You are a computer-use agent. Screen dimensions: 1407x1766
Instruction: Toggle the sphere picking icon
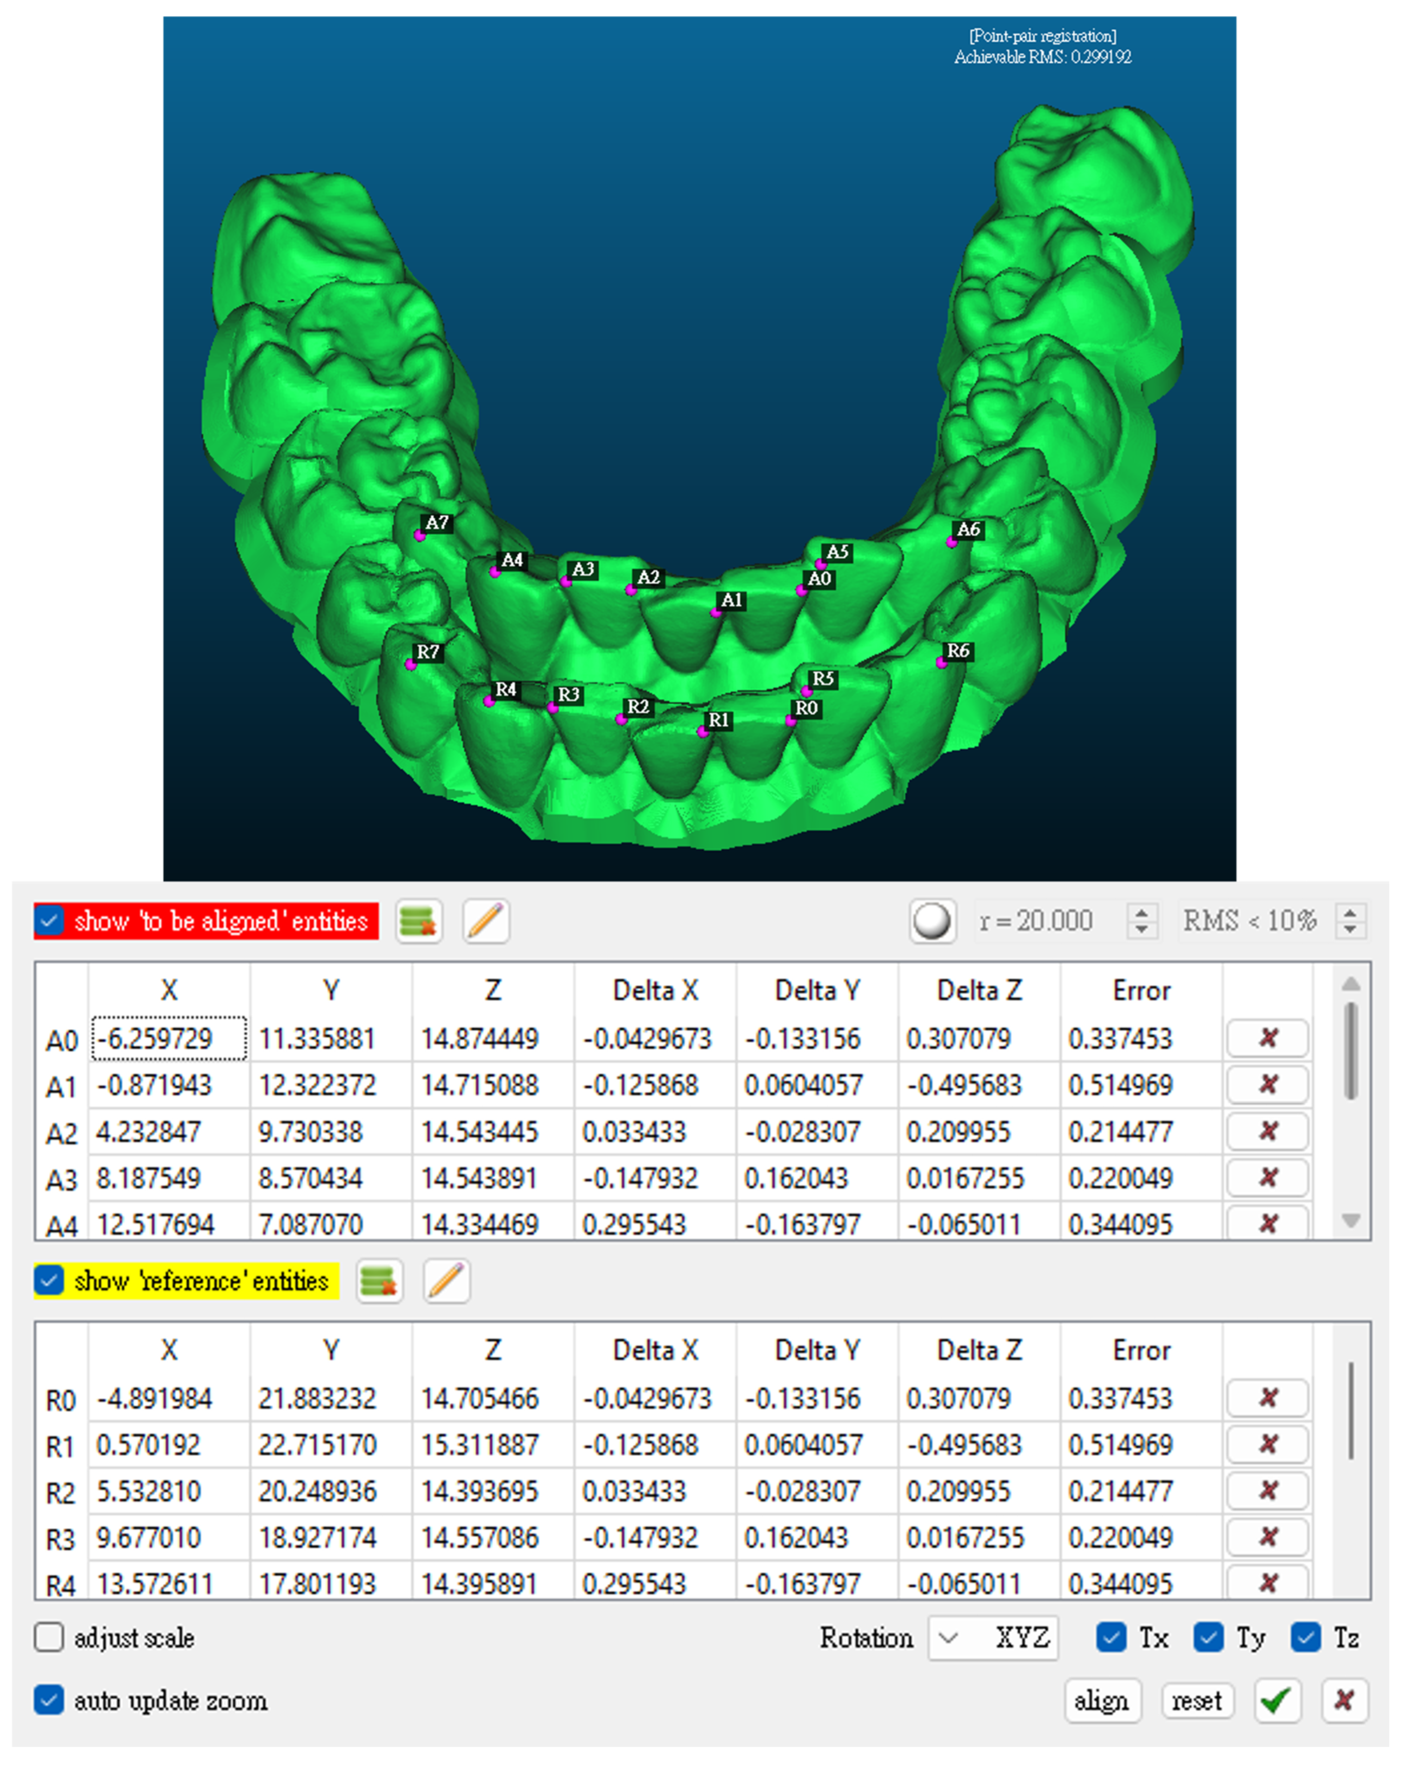click(x=932, y=922)
